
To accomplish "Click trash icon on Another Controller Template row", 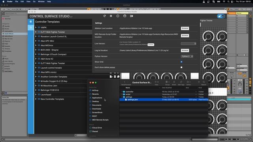I will (x=115, y=77).
